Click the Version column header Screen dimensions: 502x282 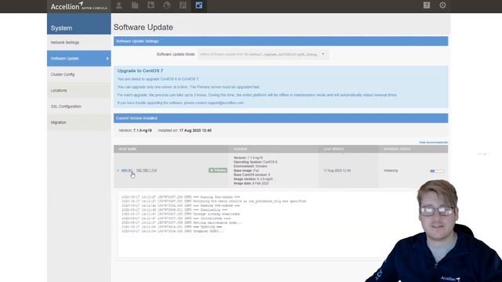tap(240, 149)
